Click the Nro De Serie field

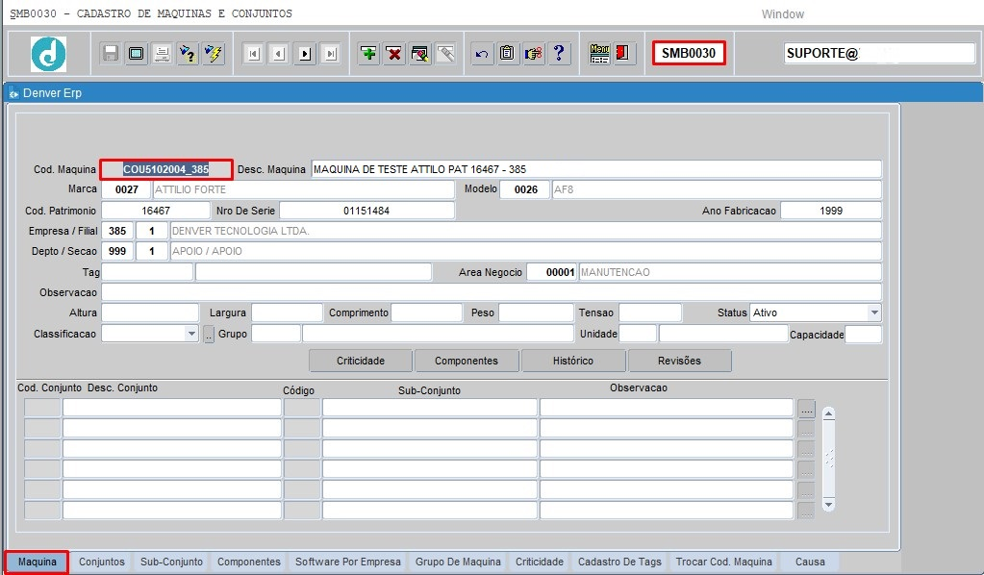click(x=366, y=211)
